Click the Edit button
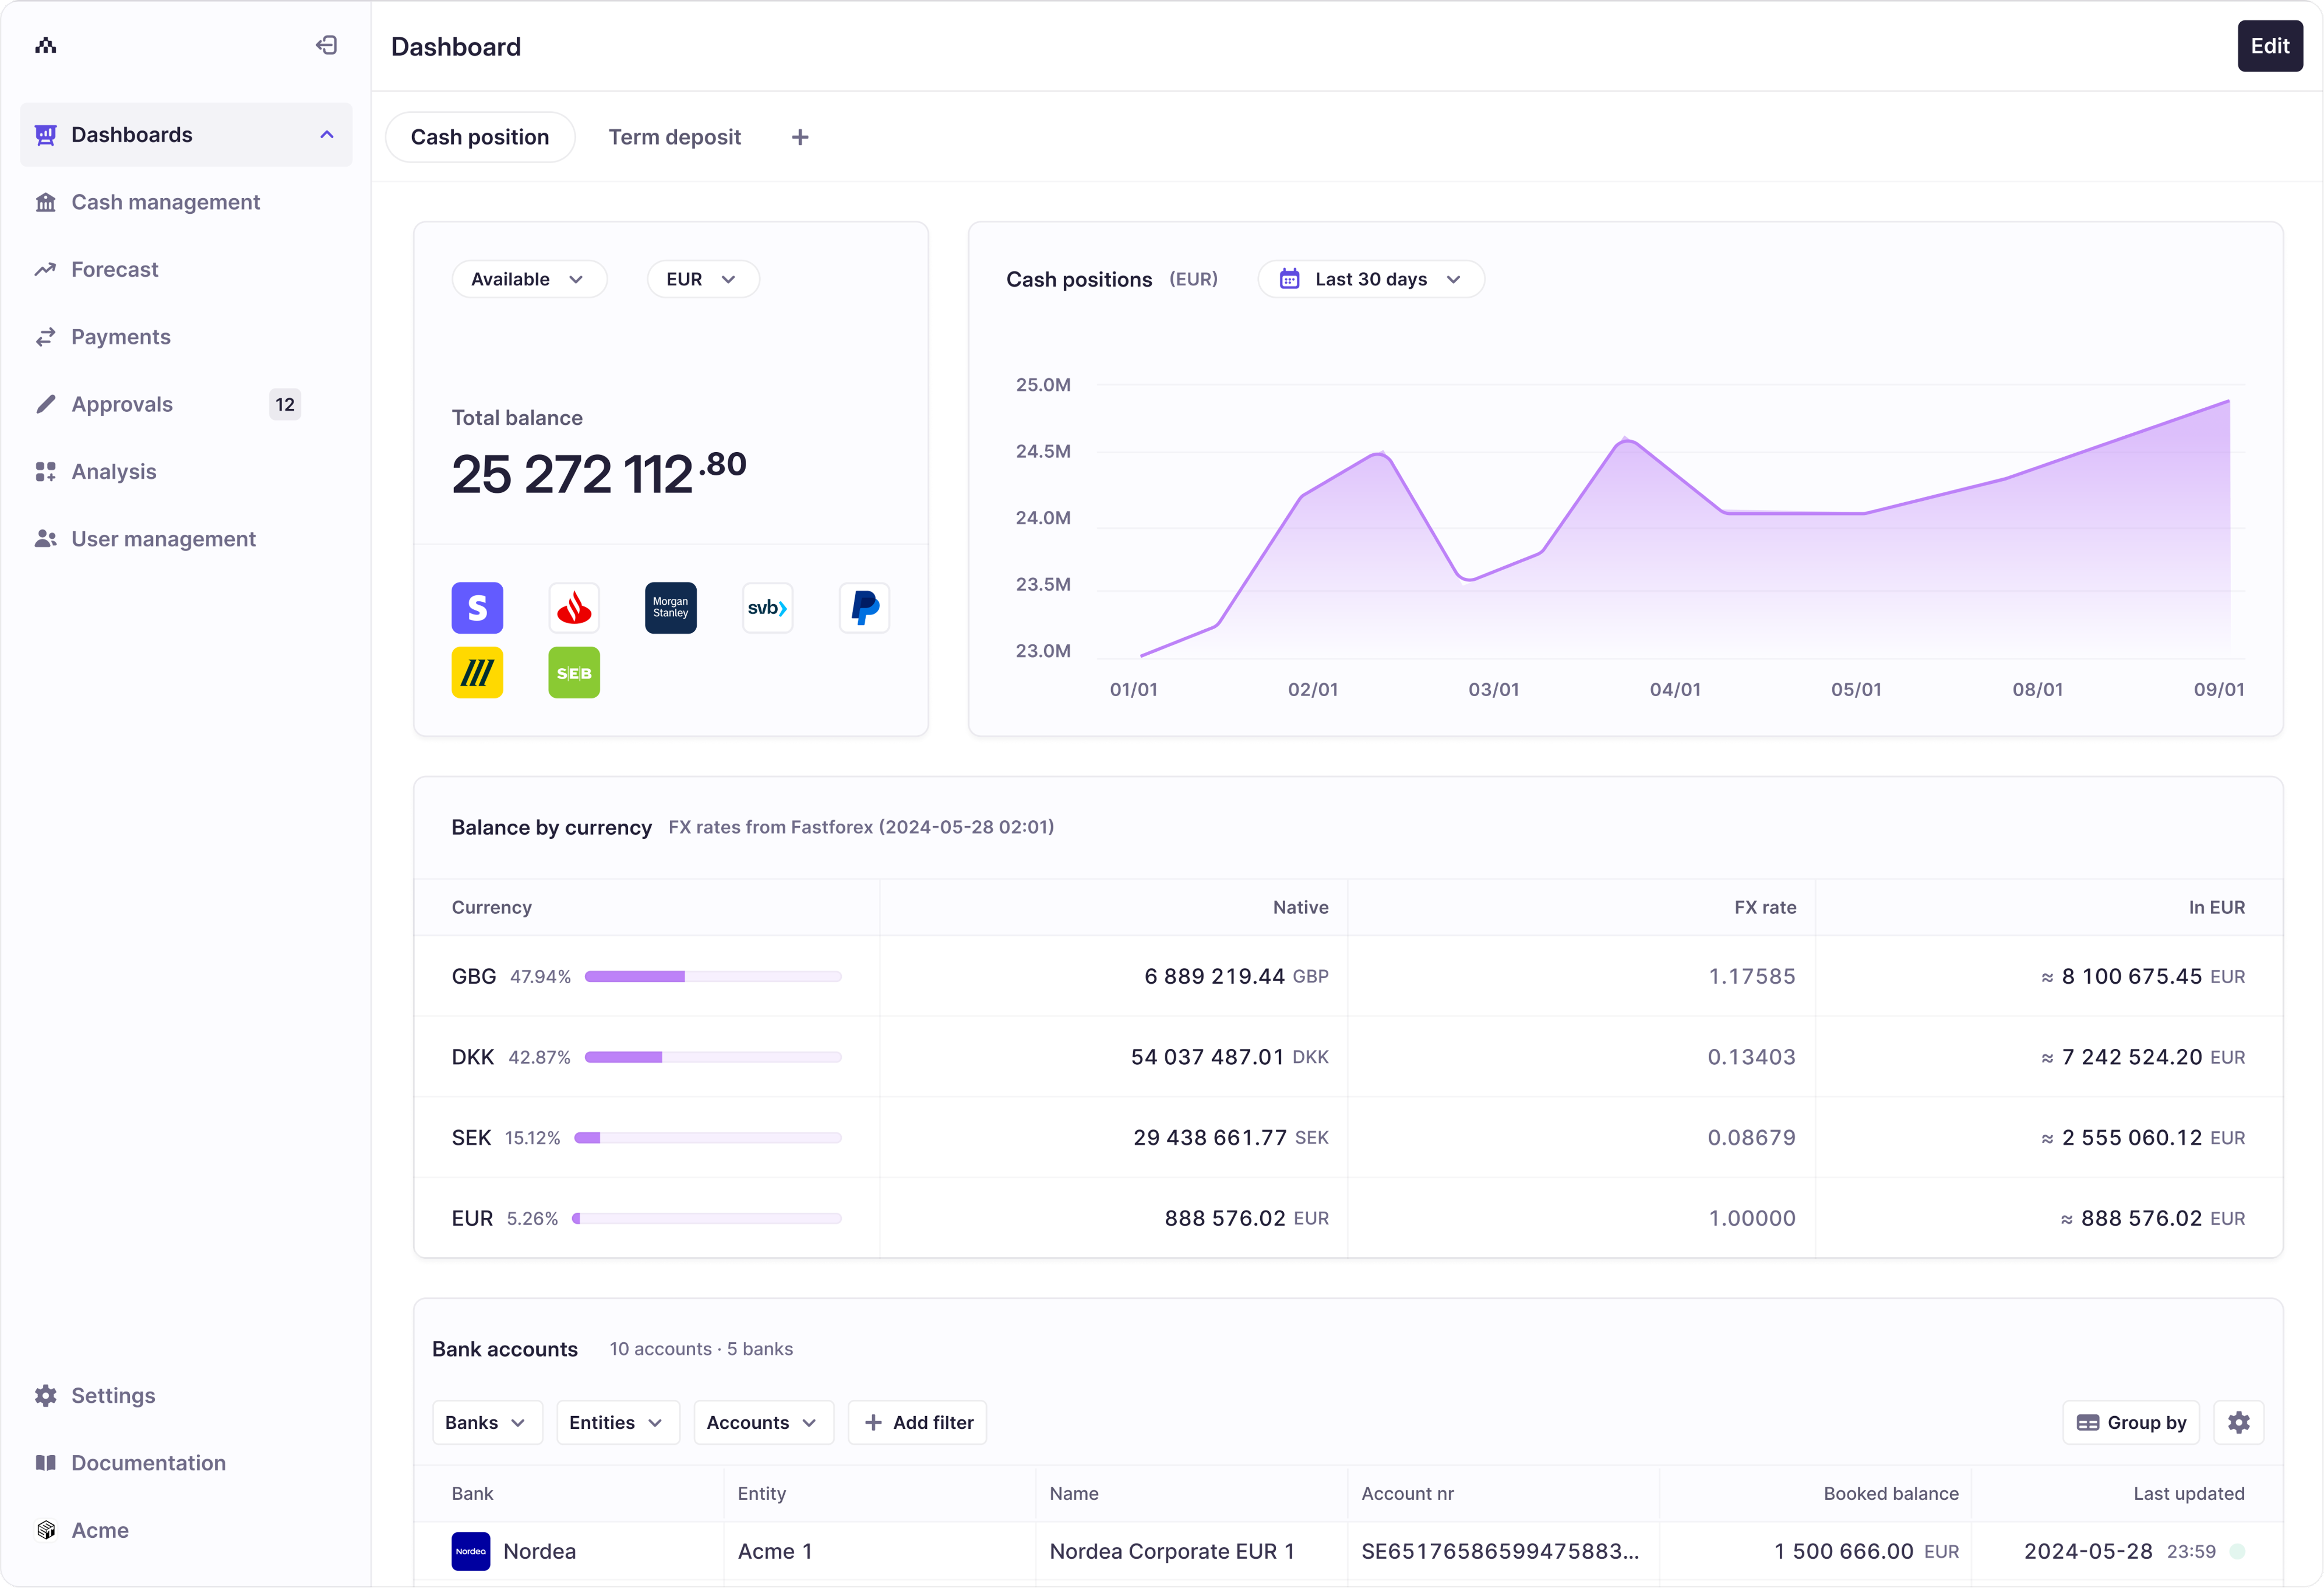Viewport: 2324px width, 1588px height. click(2269, 46)
